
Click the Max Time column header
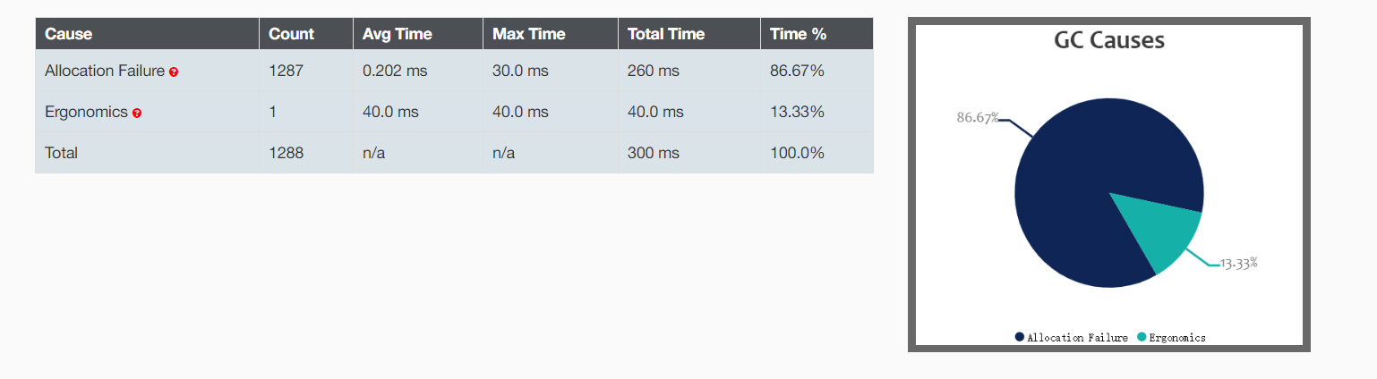coord(529,34)
